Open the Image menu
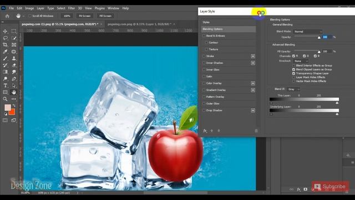The image size is (355, 200). (29, 8)
